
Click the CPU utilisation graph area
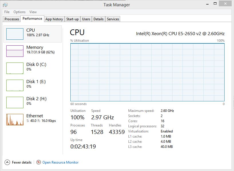coord(147,72)
